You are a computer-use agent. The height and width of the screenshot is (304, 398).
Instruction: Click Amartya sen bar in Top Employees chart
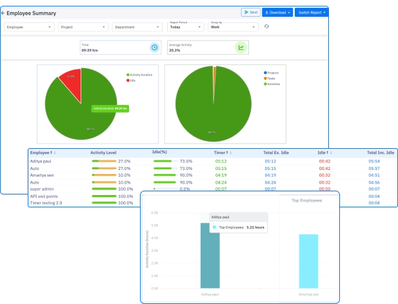308,261
